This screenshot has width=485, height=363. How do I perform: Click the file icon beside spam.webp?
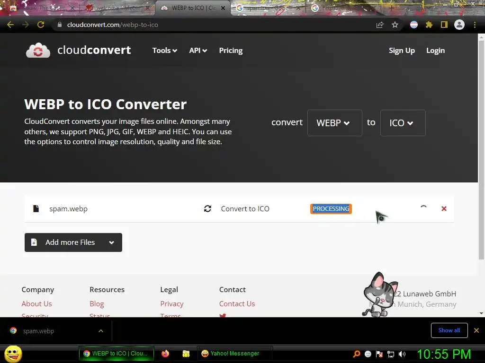point(36,208)
